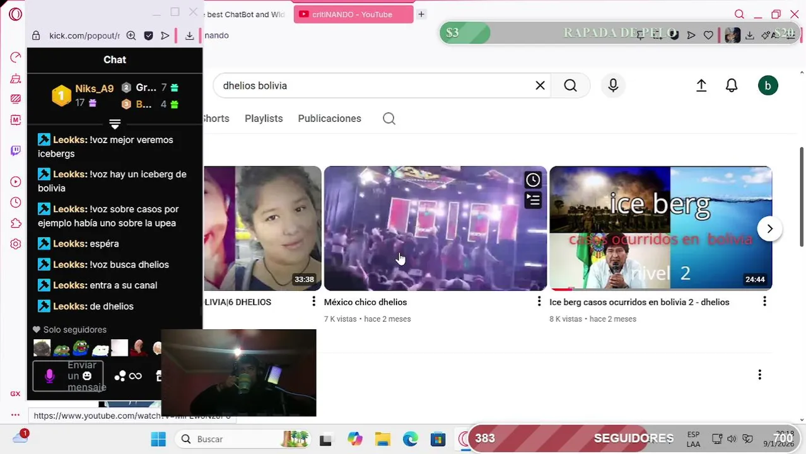Click the channel search magnifier icon
This screenshot has width=806, height=454.
click(x=389, y=119)
